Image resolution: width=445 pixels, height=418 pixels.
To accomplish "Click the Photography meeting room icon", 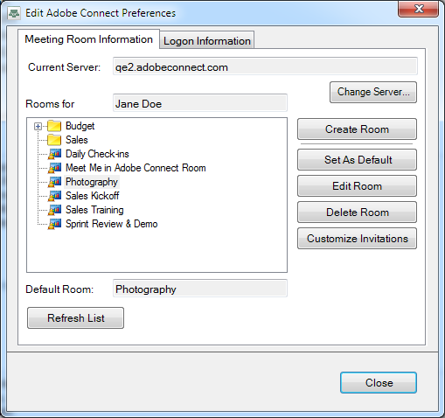I will point(54,182).
